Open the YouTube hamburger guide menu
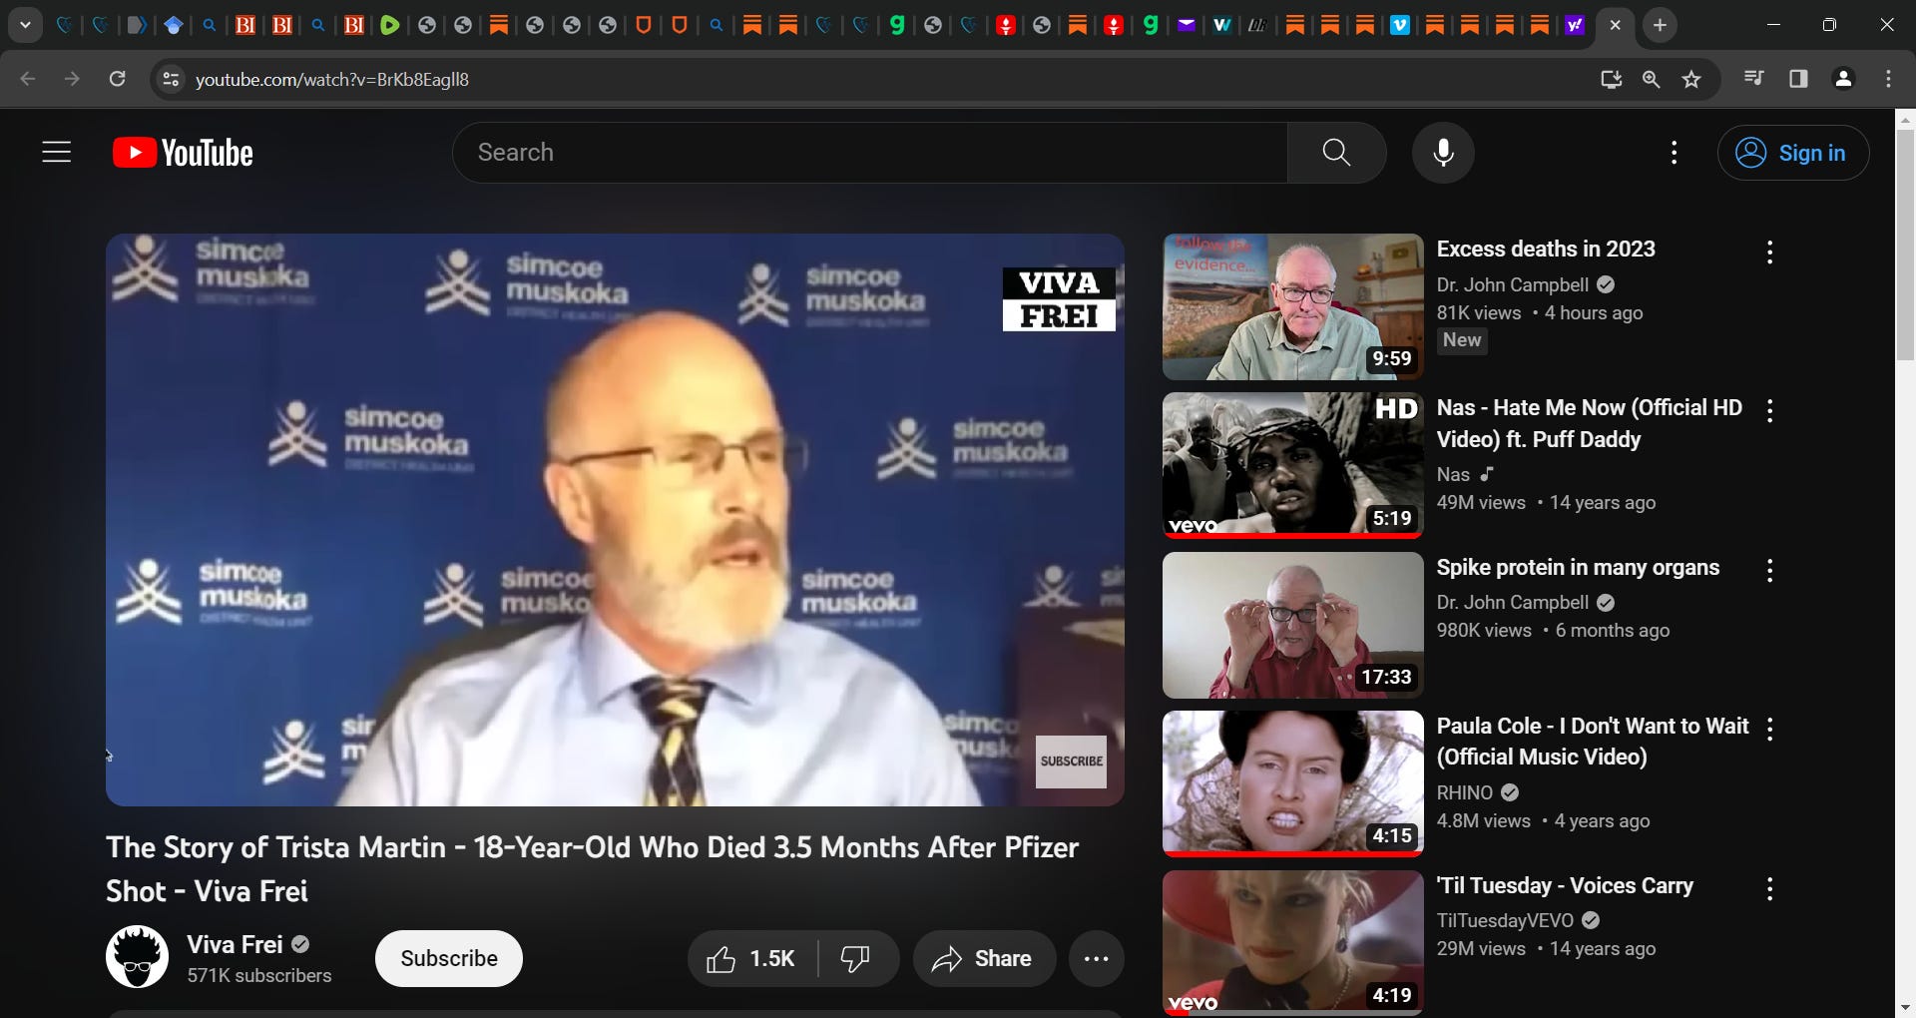The width and height of the screenshot is (1916, 1018). (x=57, y=153)
